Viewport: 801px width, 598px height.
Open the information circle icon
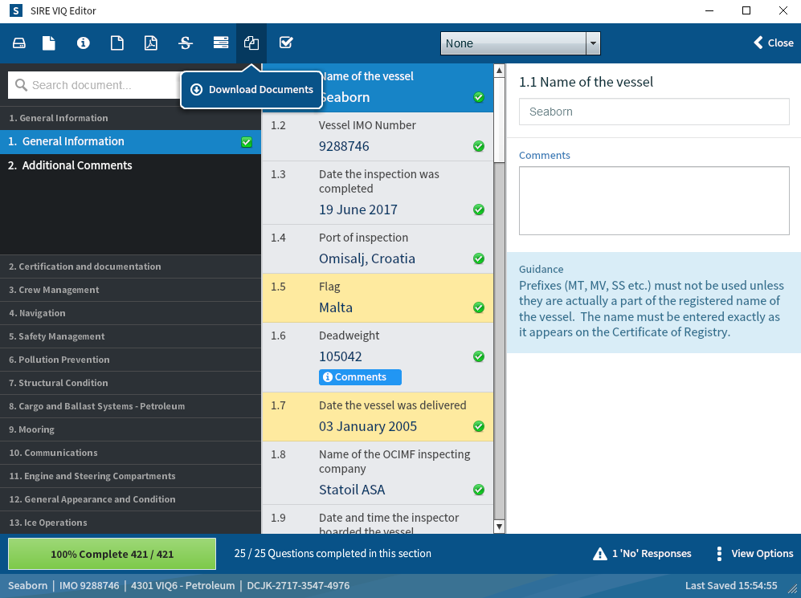(x=84, y=43)
